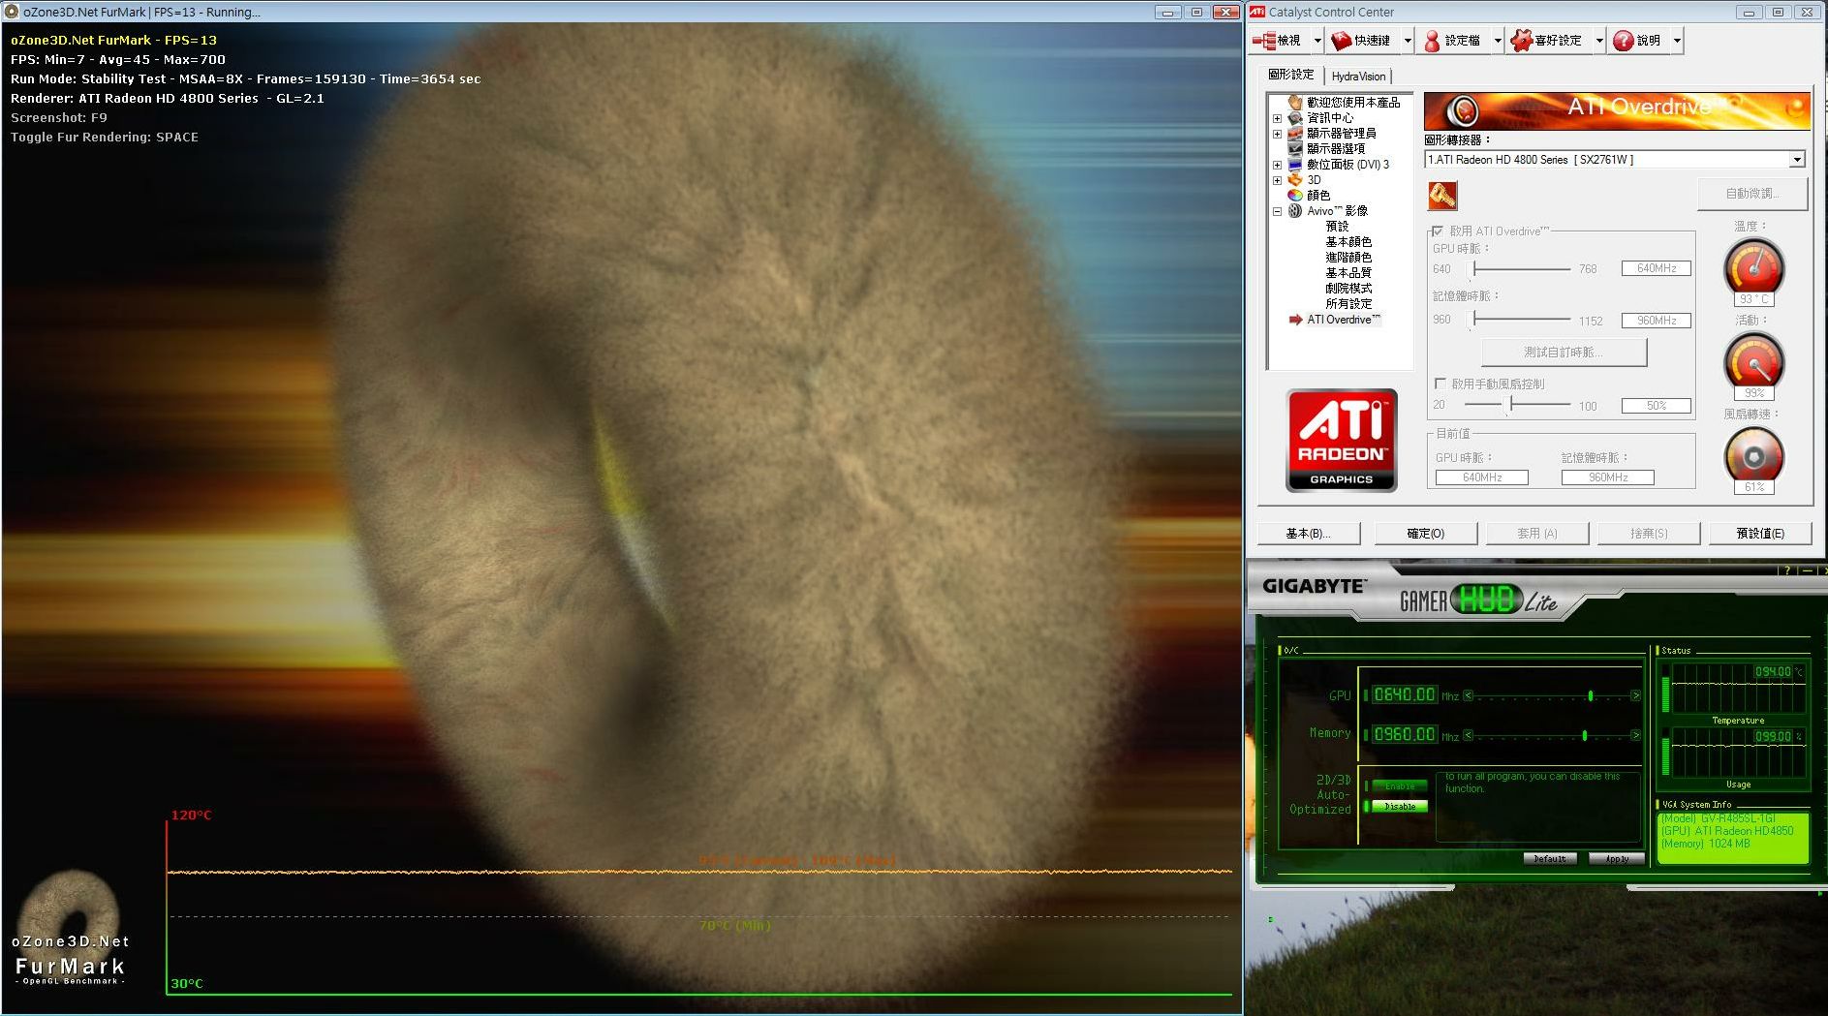Select 基本品質 under Avivo
This screenshot has width=1828, height=1016.
pos(1348,272)
